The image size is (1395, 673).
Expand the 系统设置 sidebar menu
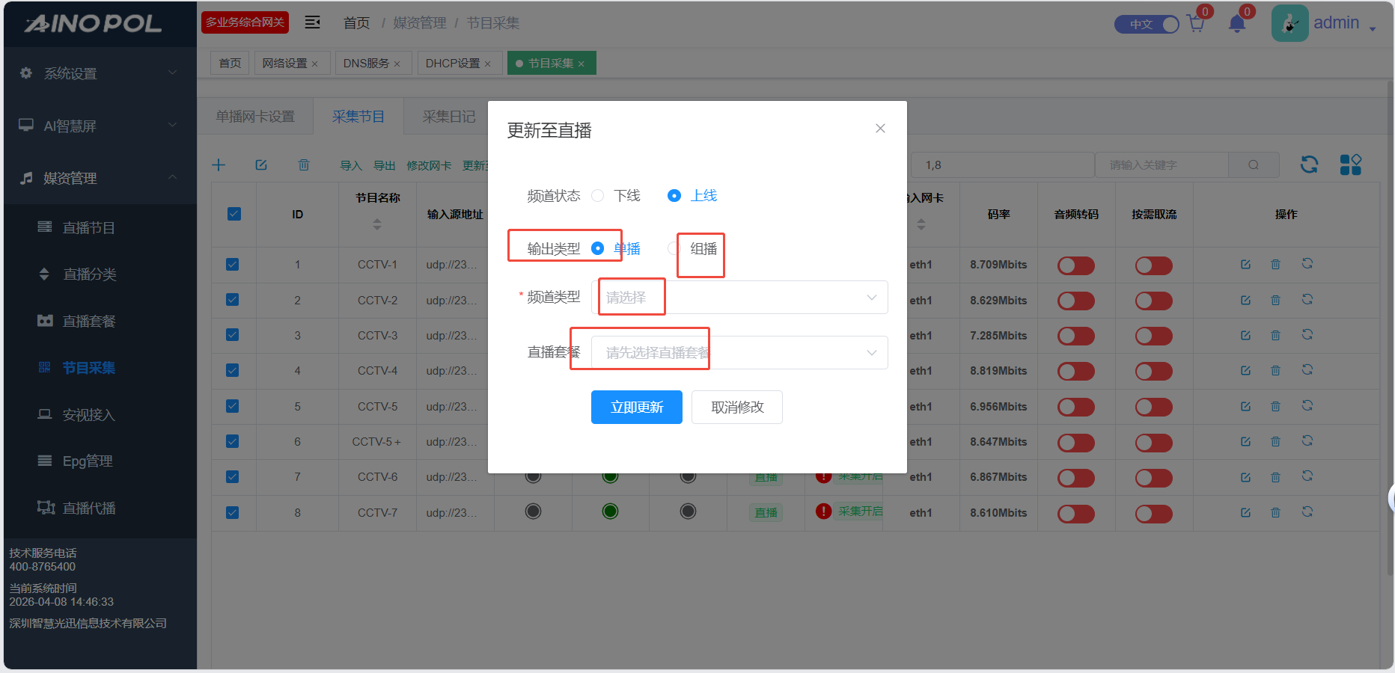(100, 73)
